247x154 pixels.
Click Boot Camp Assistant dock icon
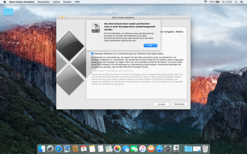pyautogui.click(x=176, y=149)
